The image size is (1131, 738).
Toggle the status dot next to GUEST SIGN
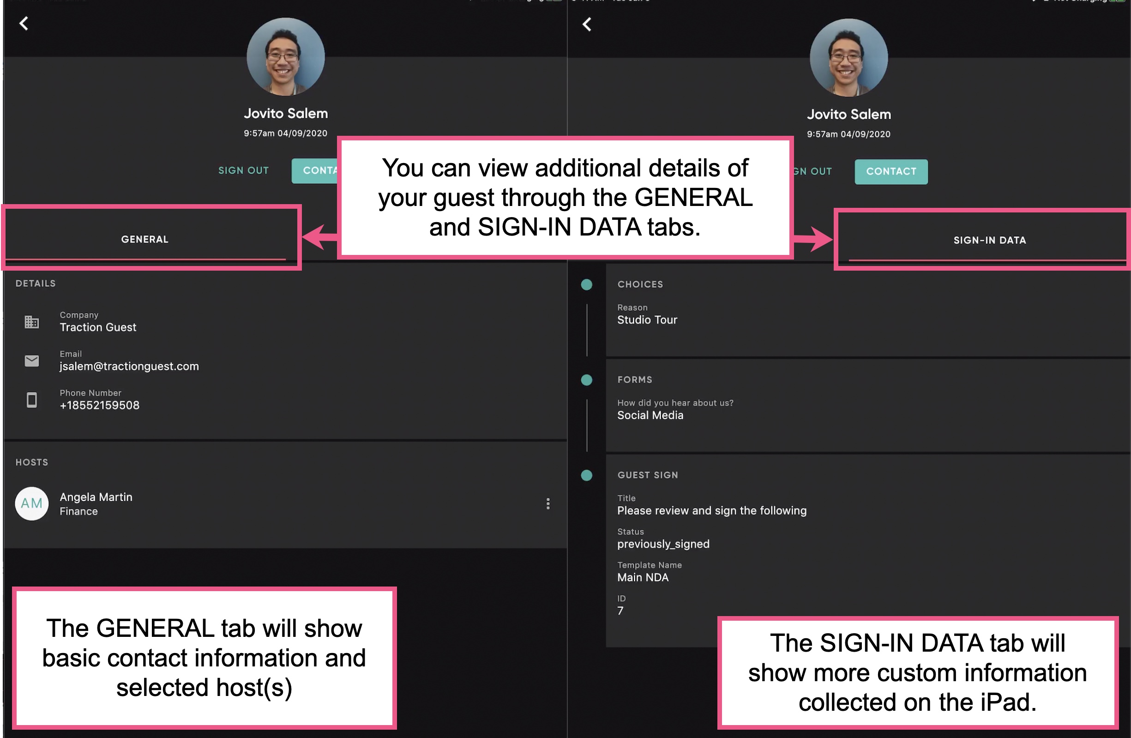click(586, 475)
